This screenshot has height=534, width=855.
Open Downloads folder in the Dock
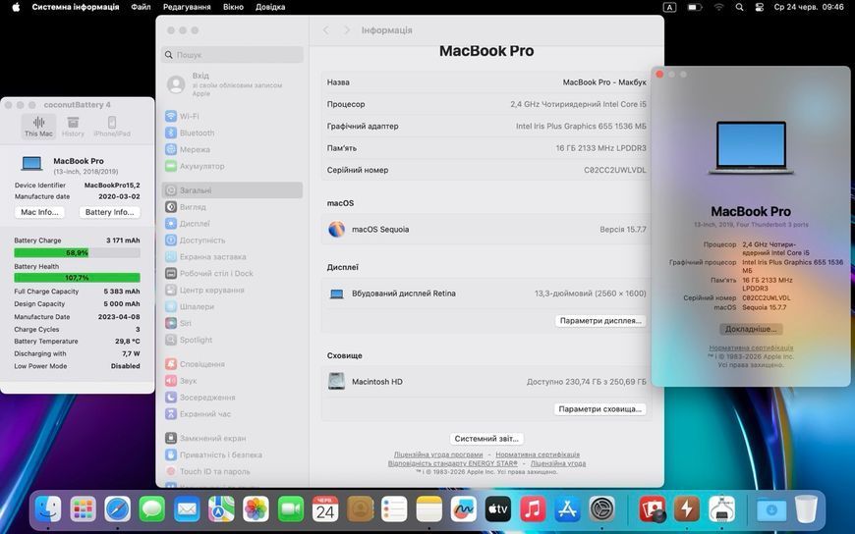771,510
